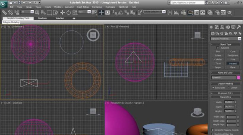The height and width of the screenshot is (135, 243).
Task: Open the Layer Manager icon
Action: coord(183,12)
